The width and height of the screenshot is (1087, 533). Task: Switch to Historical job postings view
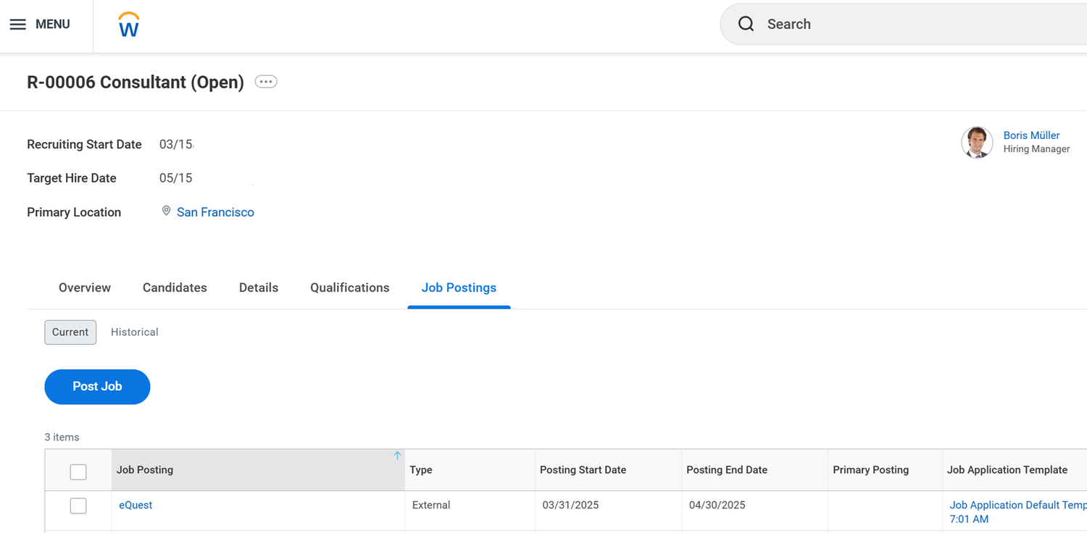[x=134, y=332]
